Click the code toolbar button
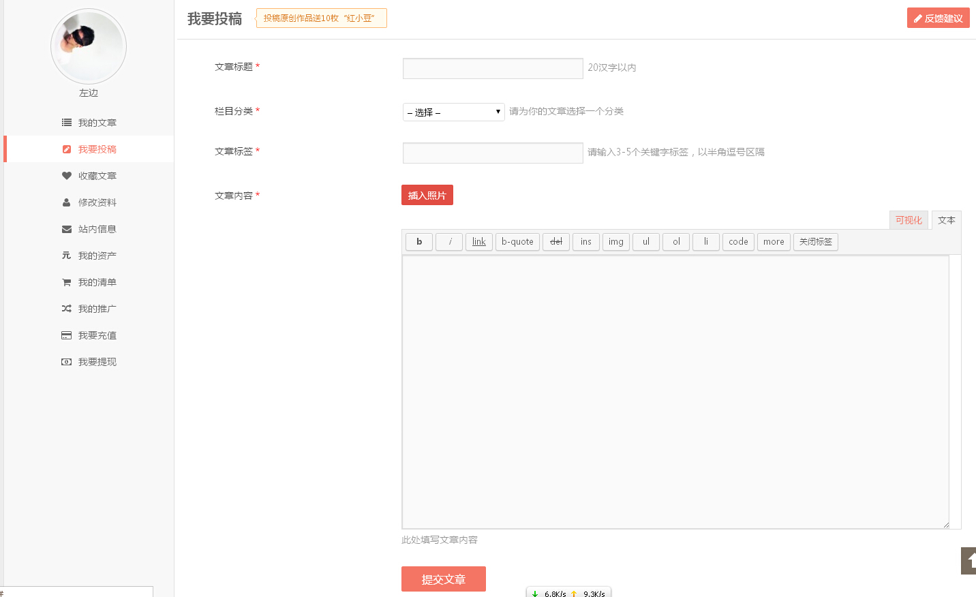The height and width of the screenshot is (597, 976). click(738, 242)
